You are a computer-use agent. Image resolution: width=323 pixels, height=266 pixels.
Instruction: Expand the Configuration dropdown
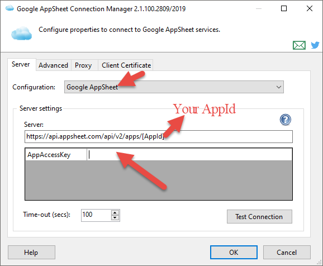(174, 87)
